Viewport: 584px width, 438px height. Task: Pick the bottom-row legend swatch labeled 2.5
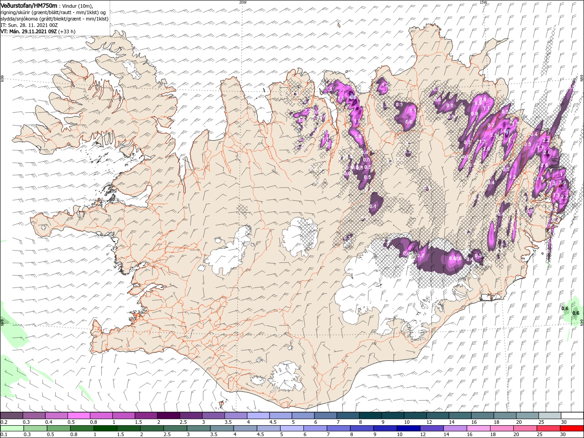[175, 428]
